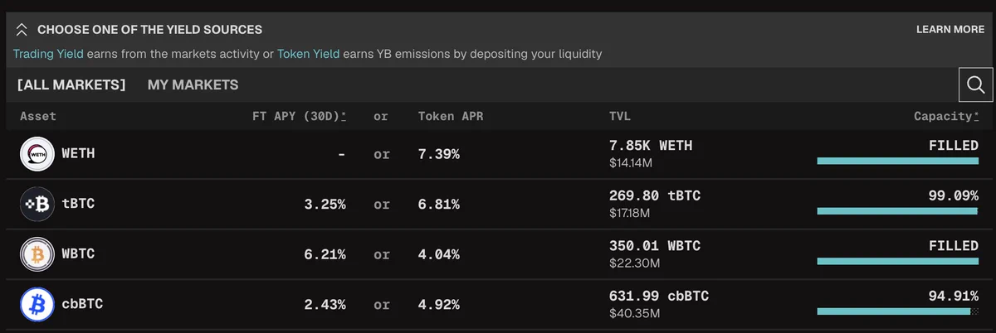This screenshot has width=996, height=333.
Task: Click the Trading Yield link
Action: 48,54
